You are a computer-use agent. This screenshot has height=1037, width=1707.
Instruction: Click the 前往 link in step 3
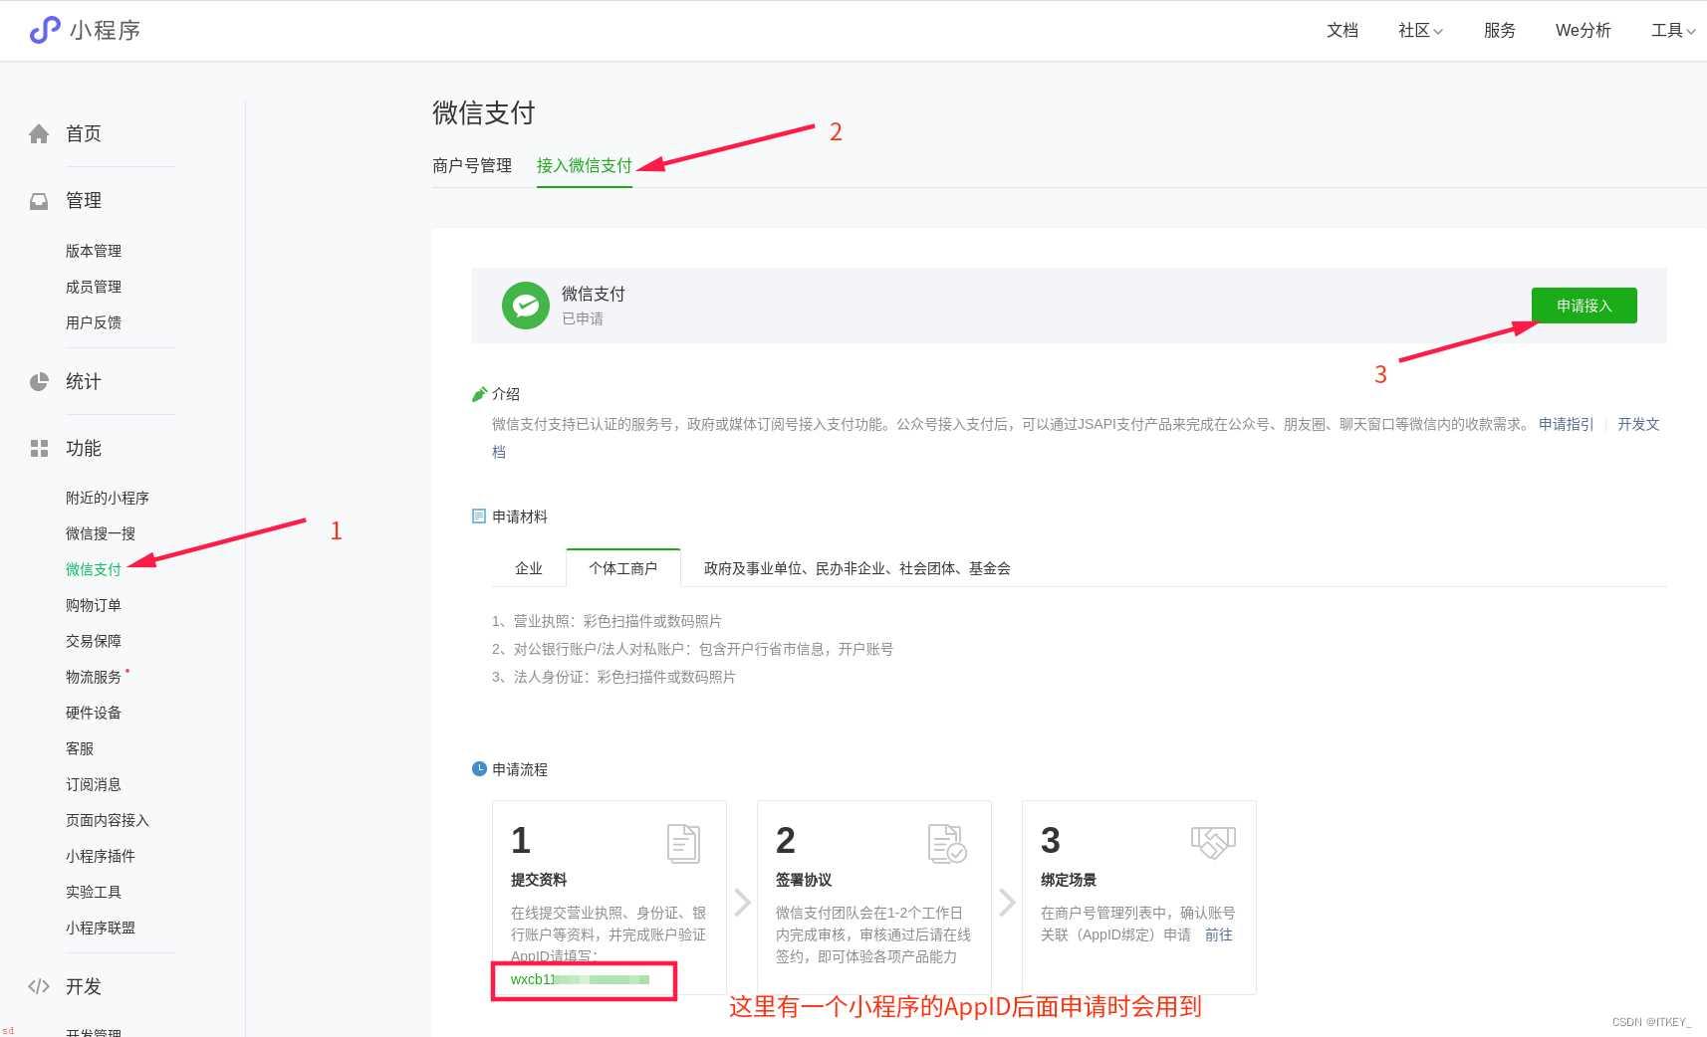click(x=1219, y=934)
